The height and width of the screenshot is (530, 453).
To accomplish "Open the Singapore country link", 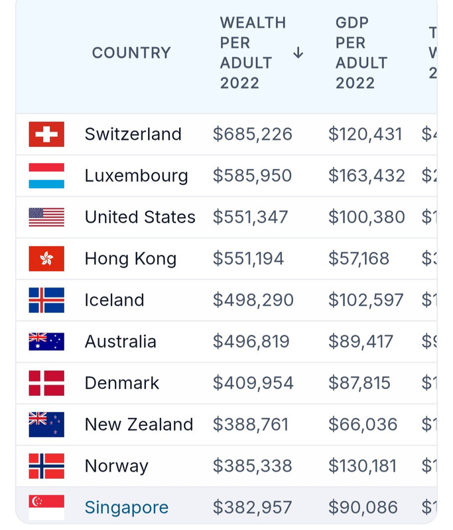I will (127, 507).
